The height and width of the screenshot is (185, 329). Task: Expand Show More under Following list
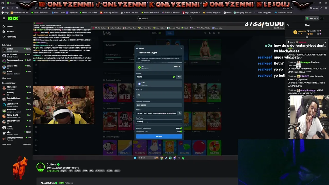tap(6, 78)
